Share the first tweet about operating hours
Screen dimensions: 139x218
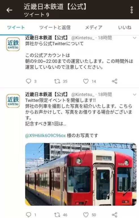click(115, 81)
